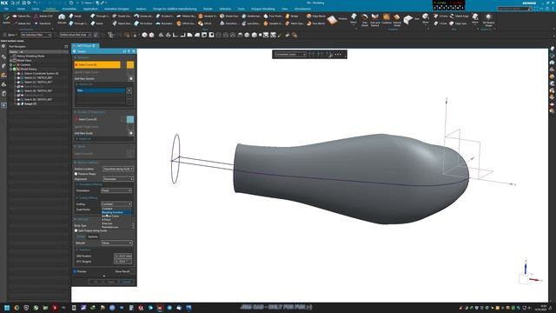This screenshot has width=556, height=313.
Task: Click the X-Form tool
Action: click(x=440, y=16)
